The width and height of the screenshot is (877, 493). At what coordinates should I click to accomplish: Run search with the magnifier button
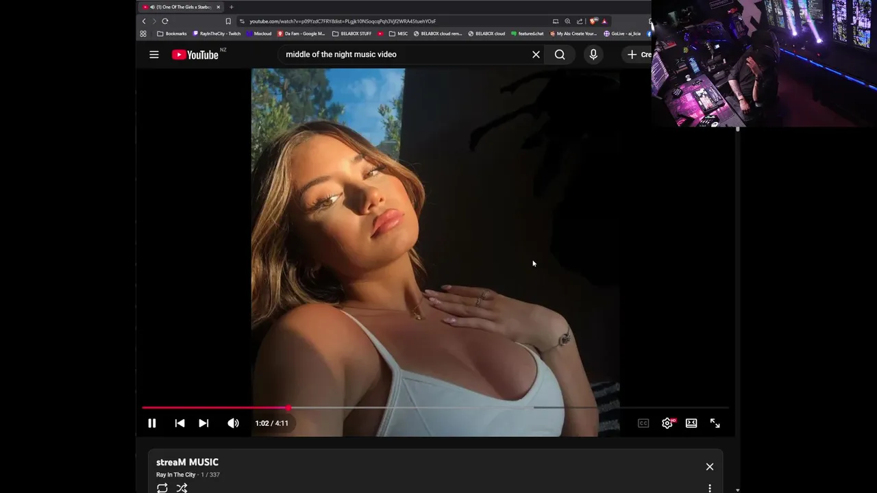tap(560, 55)
